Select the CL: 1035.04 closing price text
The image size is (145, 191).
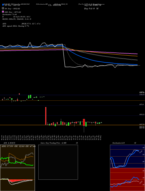(55, 5)
